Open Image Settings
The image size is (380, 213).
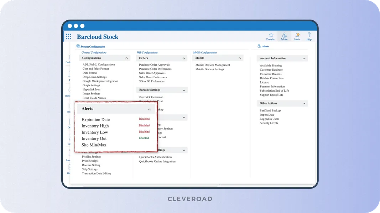click(91, 93)
